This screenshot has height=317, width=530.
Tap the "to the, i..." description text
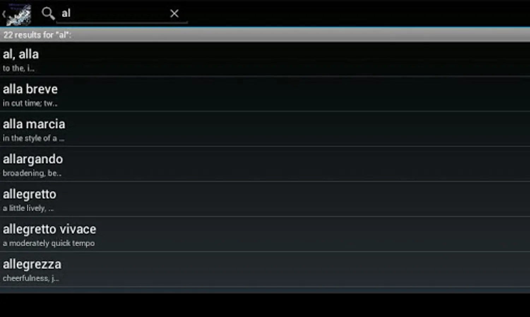(19, 68)
